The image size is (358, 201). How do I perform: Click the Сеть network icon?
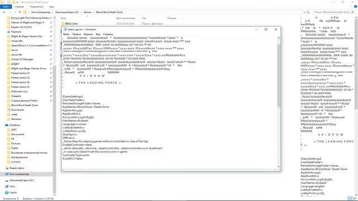tap(7, 186)
